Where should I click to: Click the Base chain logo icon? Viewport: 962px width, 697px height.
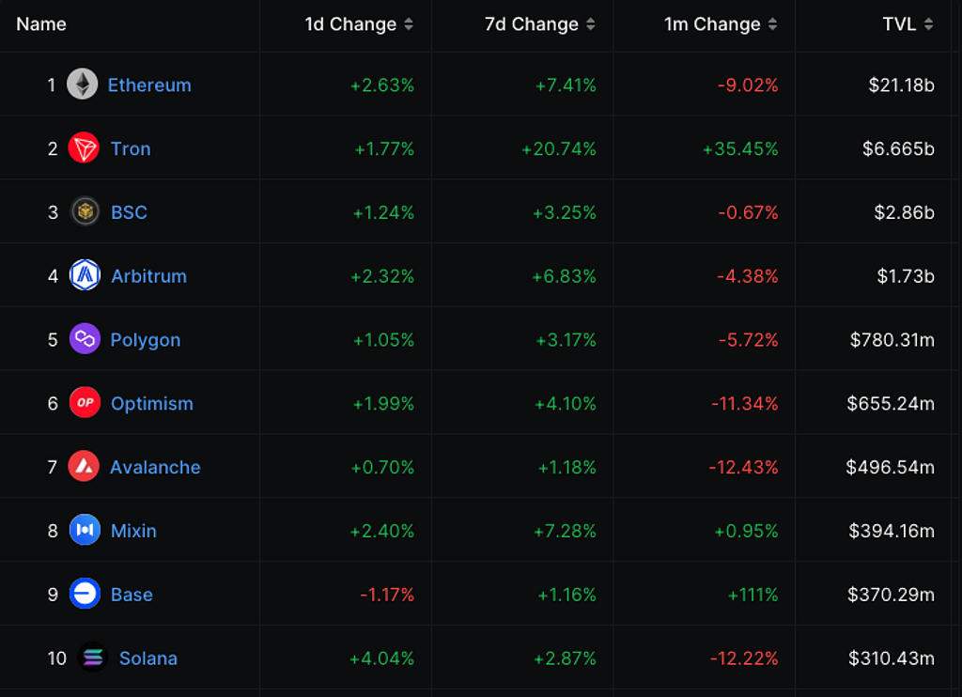85,595
